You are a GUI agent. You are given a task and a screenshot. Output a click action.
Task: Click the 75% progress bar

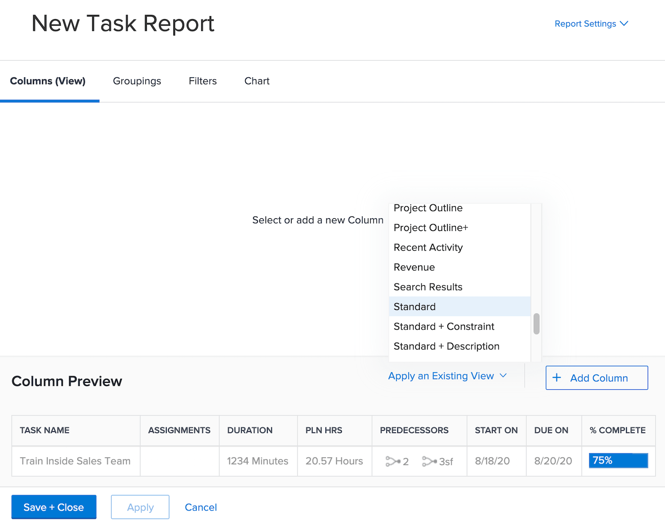click(x=618, y=460)
